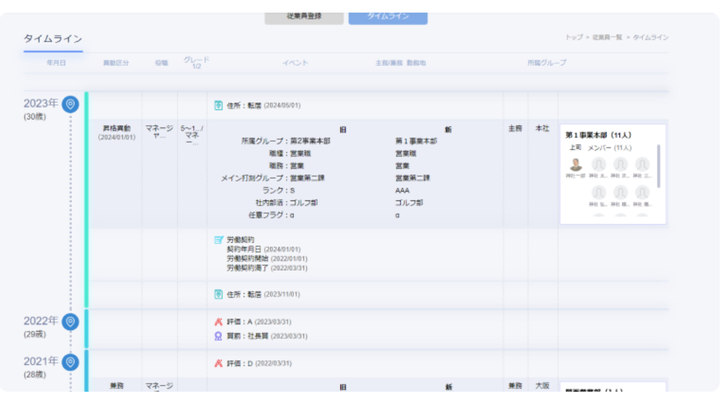Click the イベント column header
This screenshot has height=400, width=721.
click(295, 63)
